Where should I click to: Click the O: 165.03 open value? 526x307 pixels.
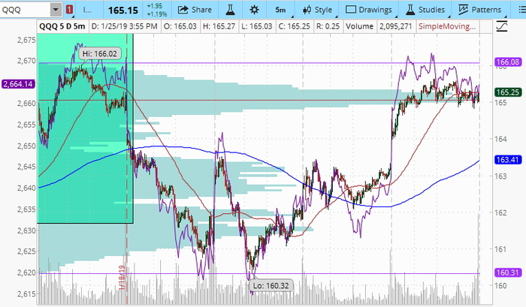(180, 26)
